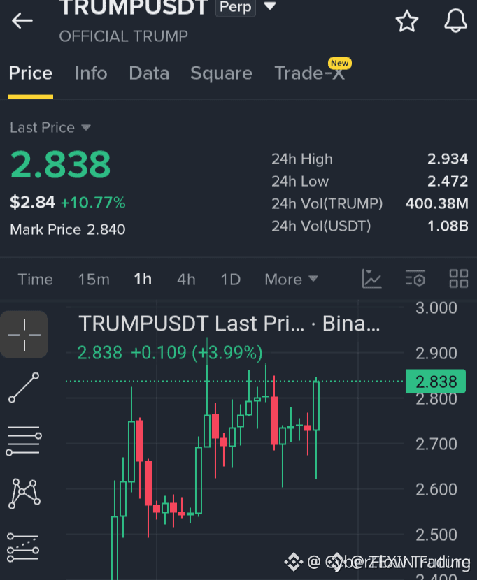
Task: Click the 2.838 current price label on axis
Action: tap(436, 382)
